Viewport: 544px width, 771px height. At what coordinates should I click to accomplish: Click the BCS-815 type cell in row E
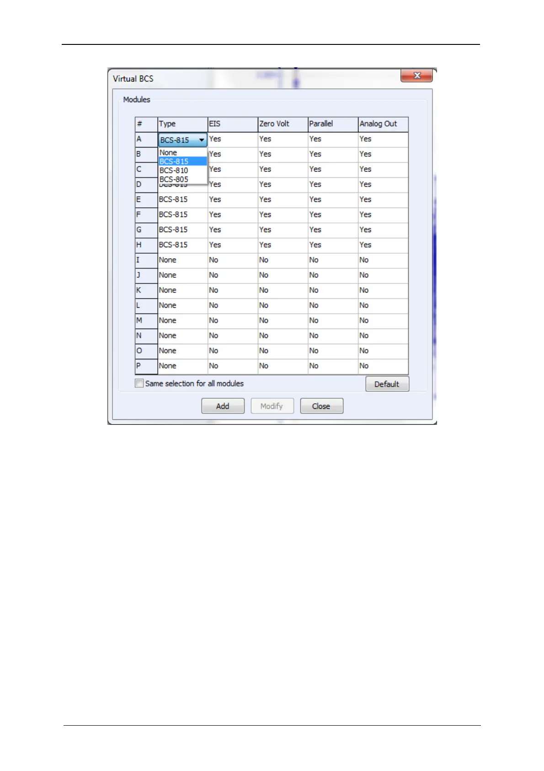click(x=183, y=200)
